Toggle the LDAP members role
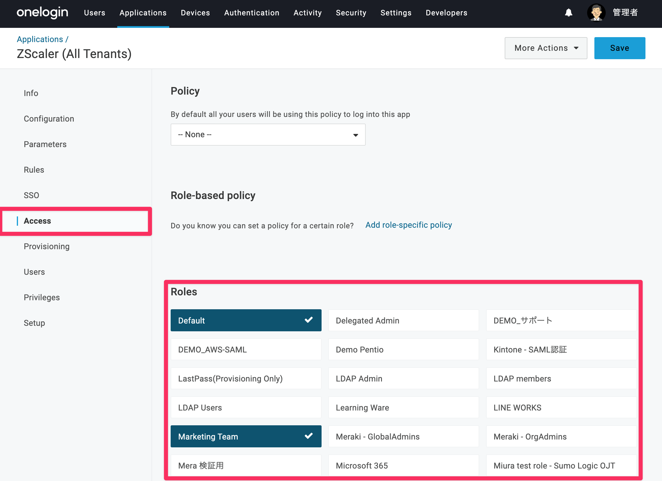The height and width of the screenshot is (481, 662). click(561, 378)
